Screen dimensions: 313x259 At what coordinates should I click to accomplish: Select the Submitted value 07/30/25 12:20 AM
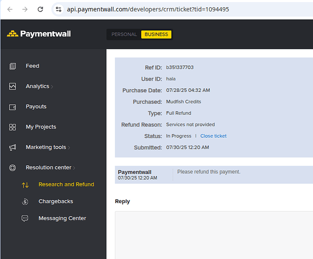pos(187,148)
